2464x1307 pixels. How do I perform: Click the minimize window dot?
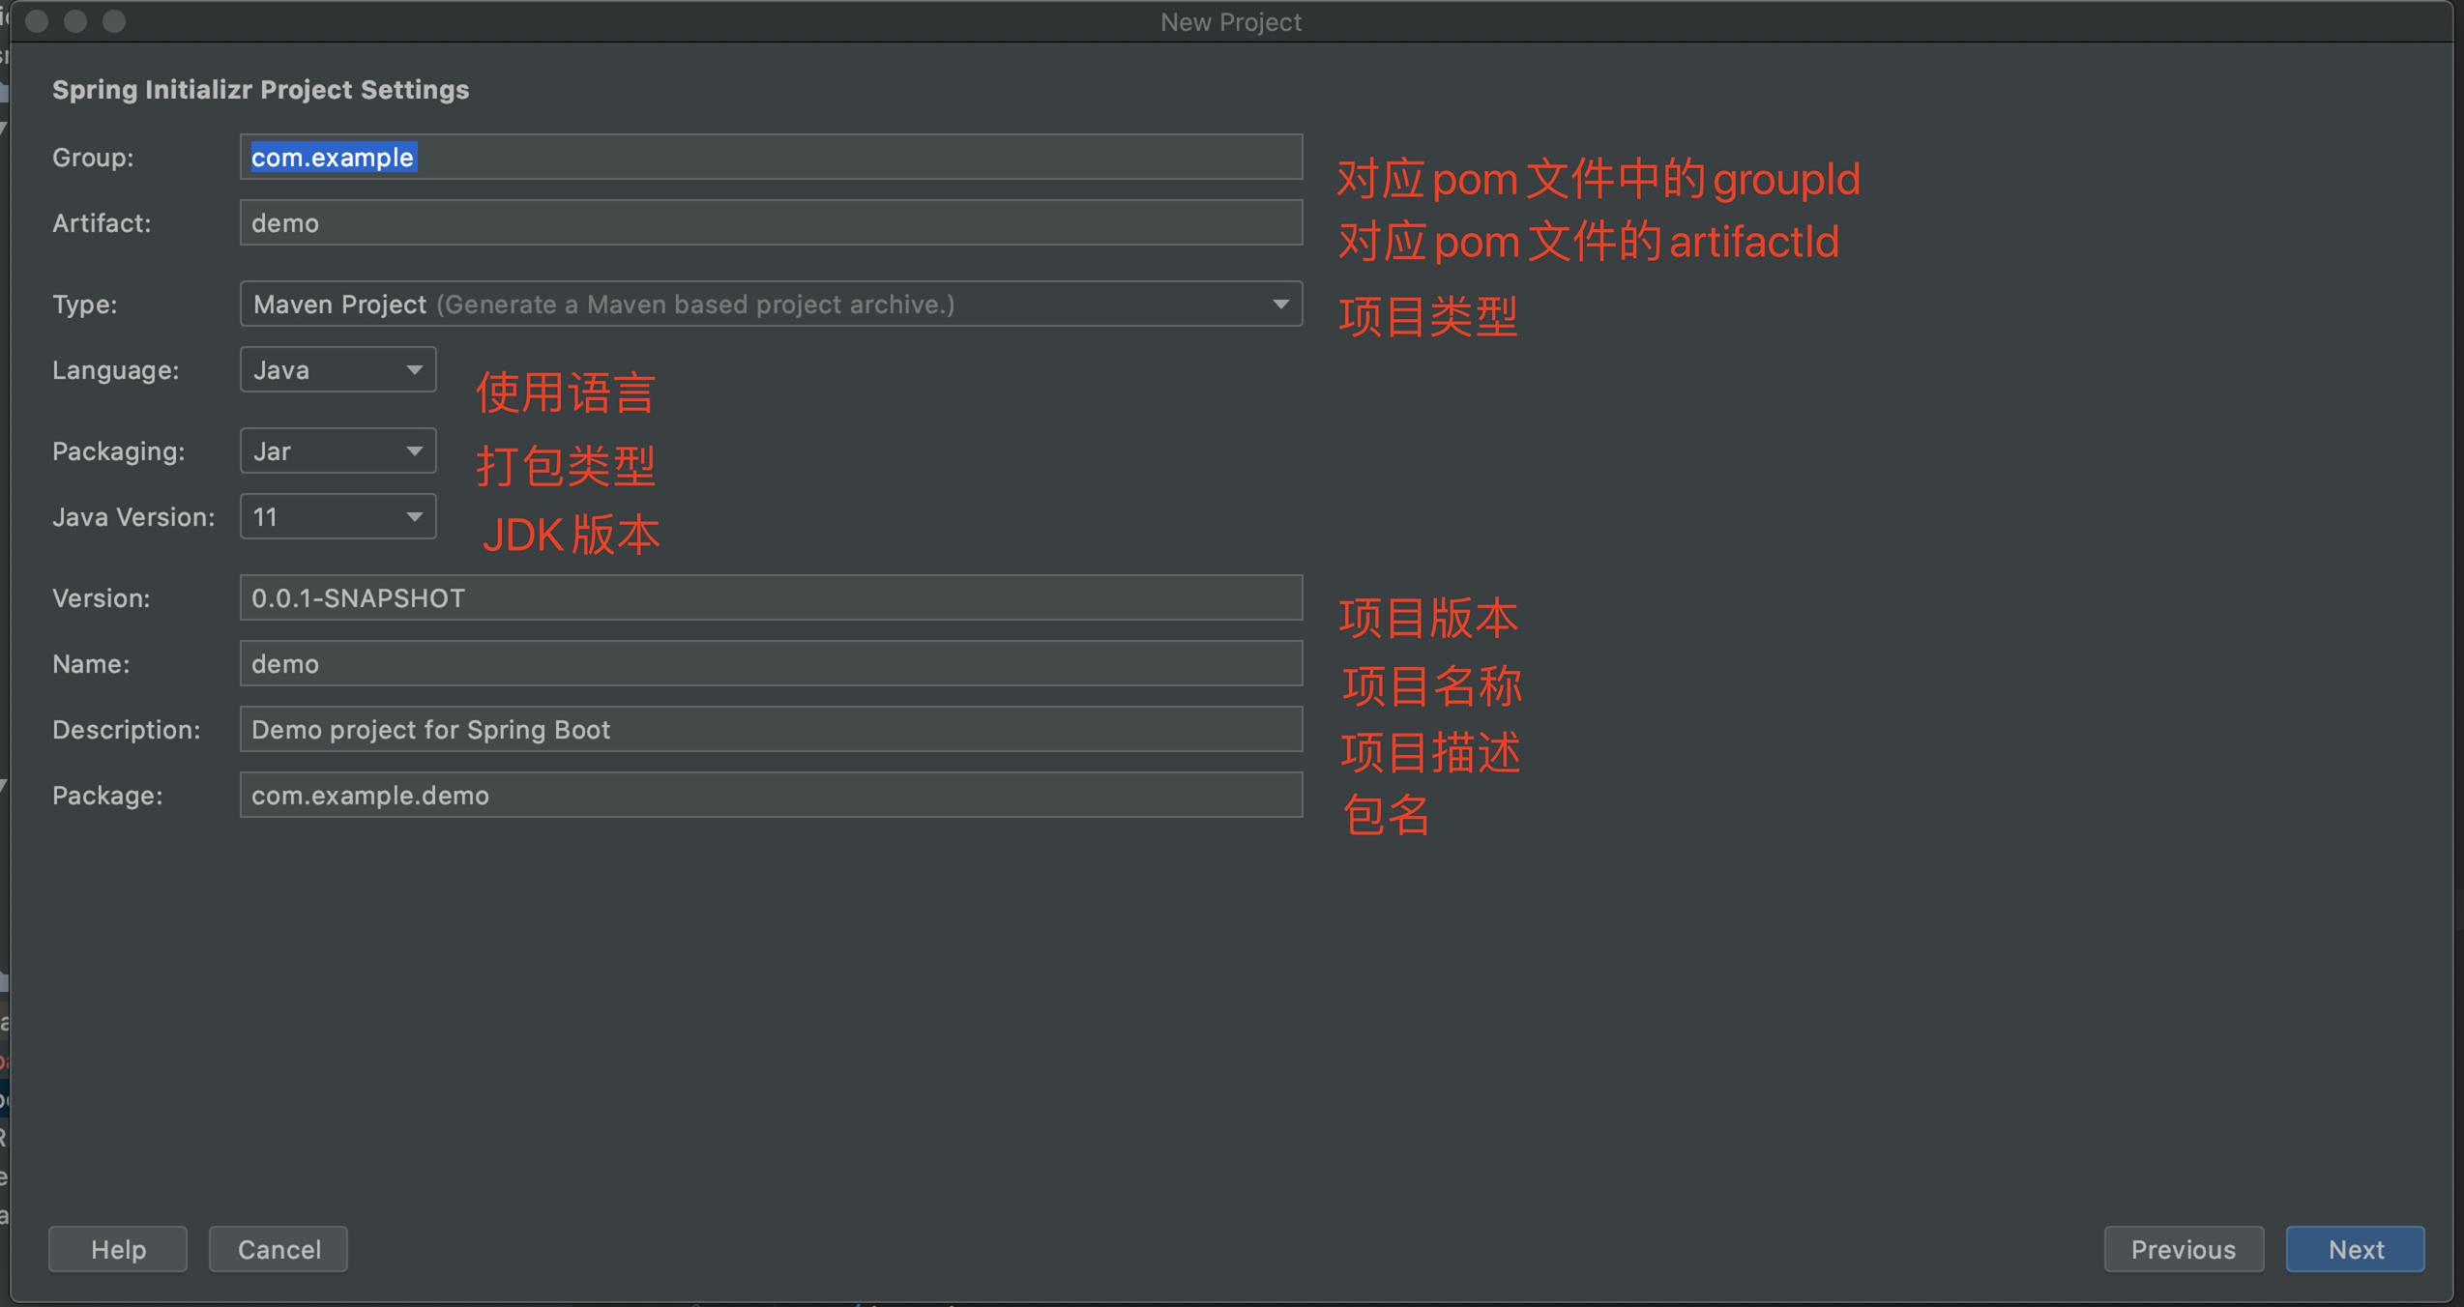(x=75, y=21)
